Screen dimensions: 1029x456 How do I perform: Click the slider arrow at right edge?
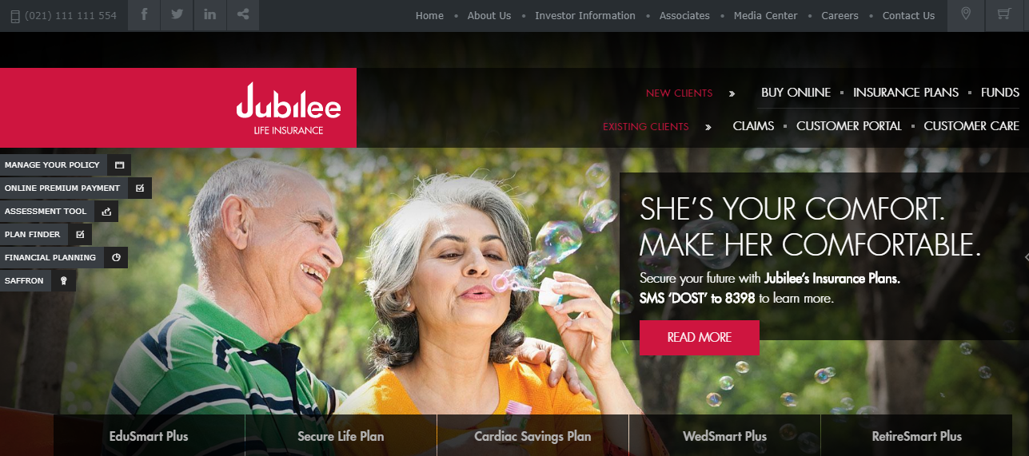click(x=1026, y=257)
